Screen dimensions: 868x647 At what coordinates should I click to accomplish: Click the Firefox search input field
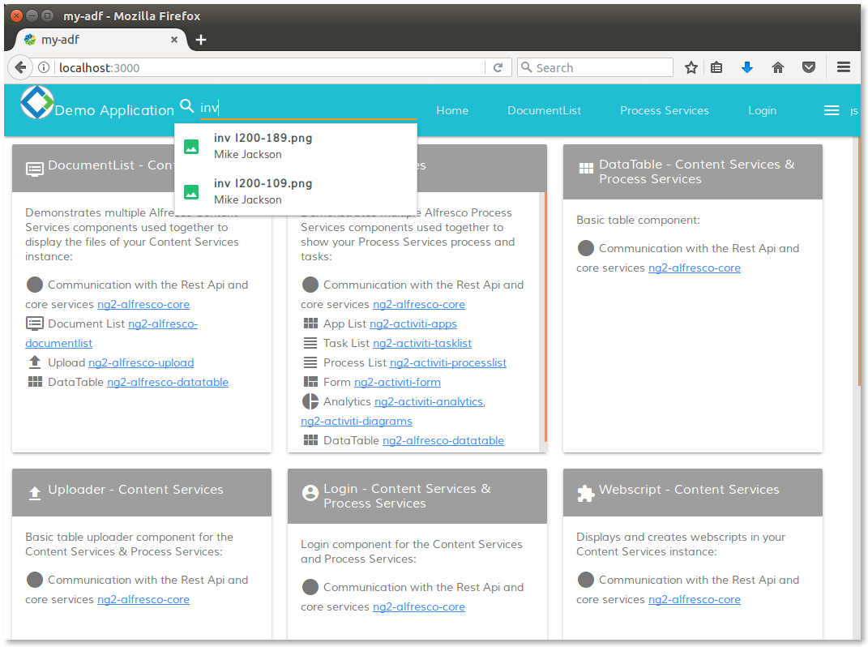601,68
